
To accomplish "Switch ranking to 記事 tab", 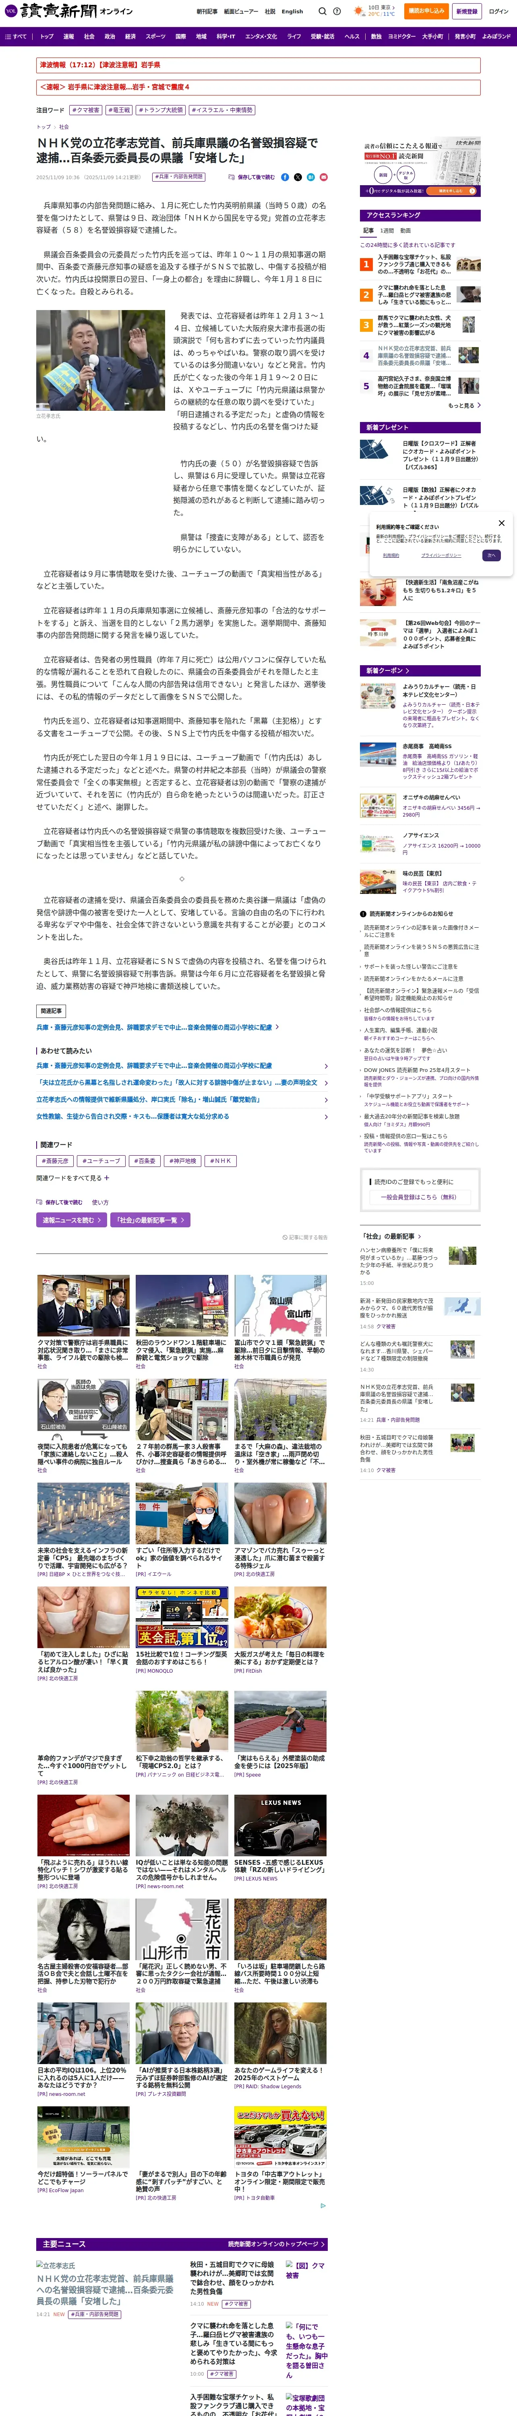I will coord(369,230).
